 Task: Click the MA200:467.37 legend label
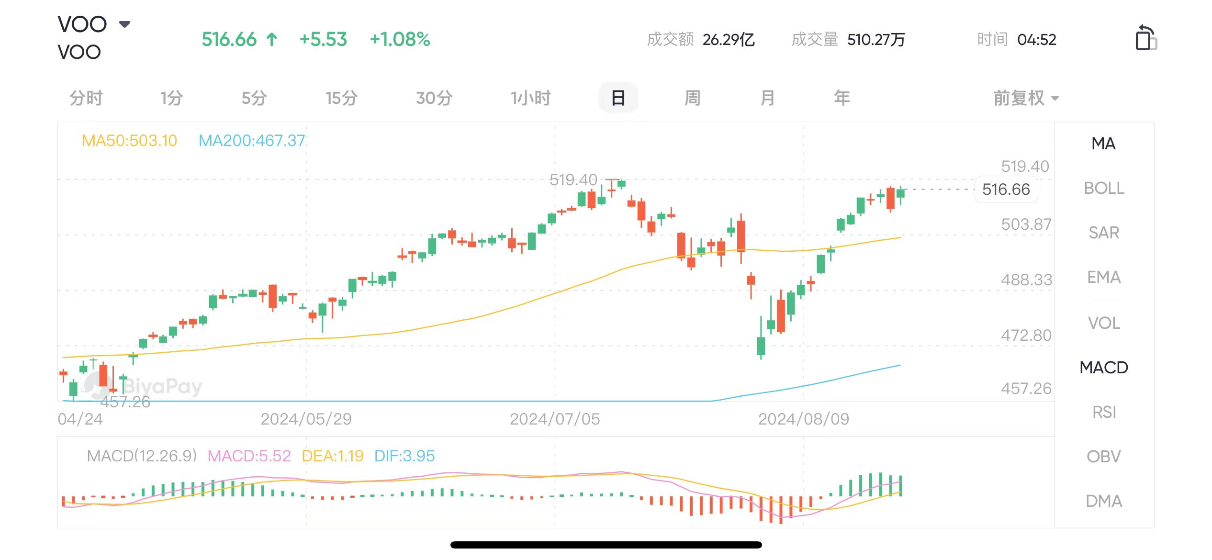[x=252, y=141]
